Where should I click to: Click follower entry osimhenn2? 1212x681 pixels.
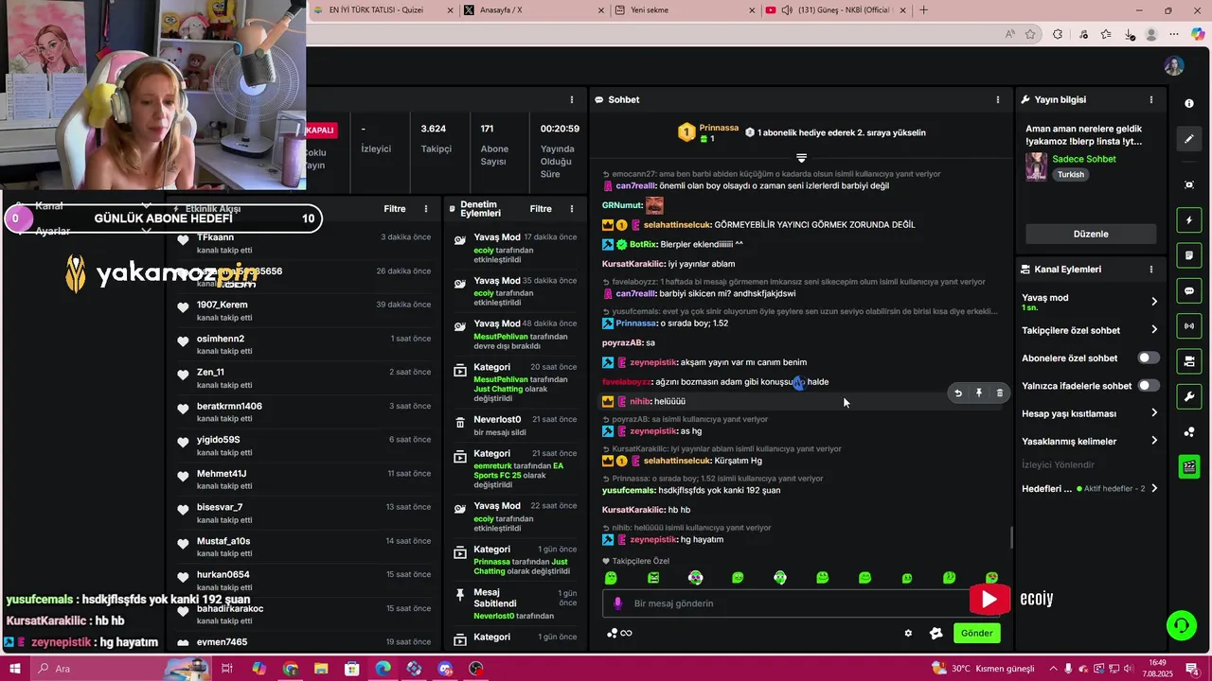(304, 344)
